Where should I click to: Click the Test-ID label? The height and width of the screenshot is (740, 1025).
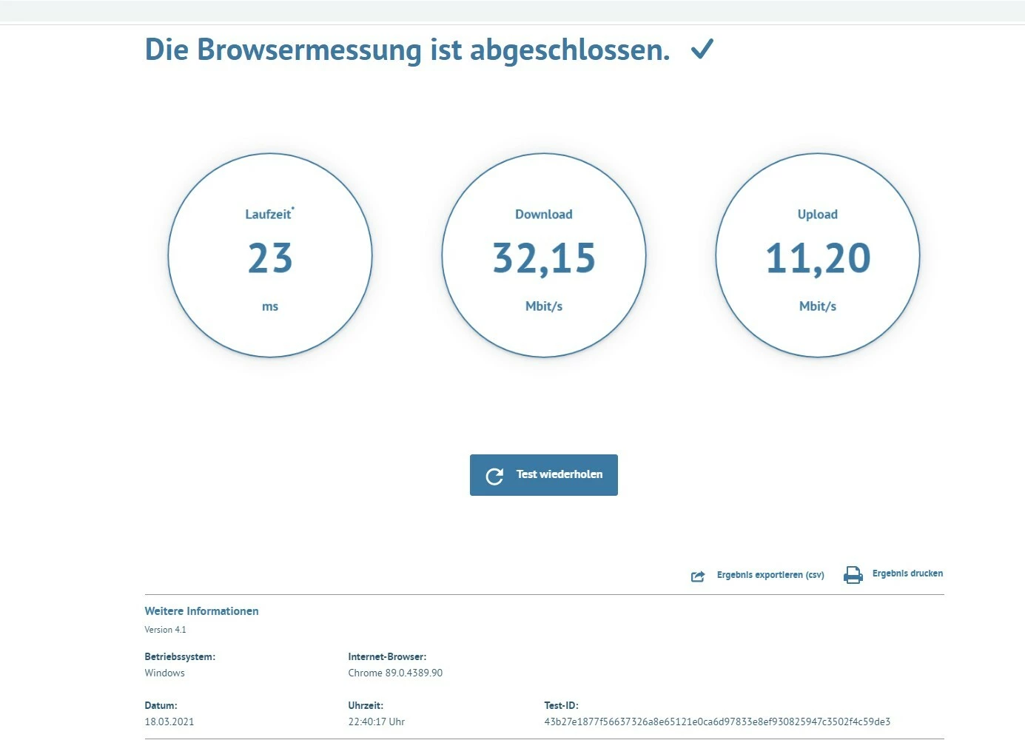pos(561,706)
